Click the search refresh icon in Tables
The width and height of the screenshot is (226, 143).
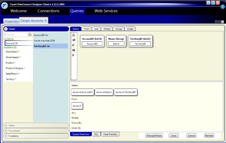[30, 34]
